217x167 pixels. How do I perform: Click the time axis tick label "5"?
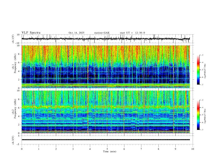coord(107,149)
